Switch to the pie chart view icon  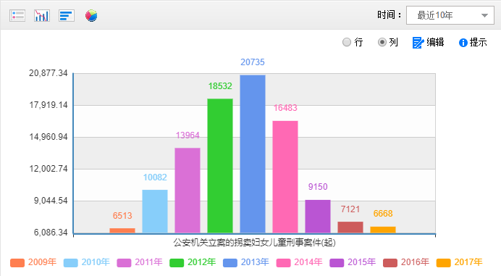coord(91,15)
